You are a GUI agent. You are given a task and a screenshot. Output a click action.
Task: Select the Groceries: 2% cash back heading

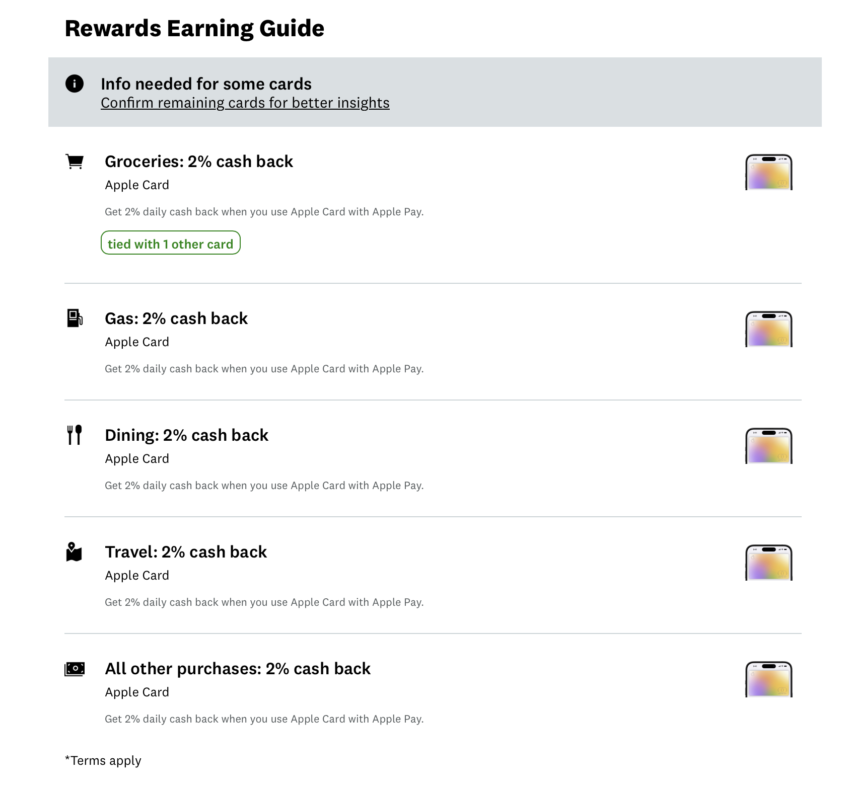click(x=198, y=162)
